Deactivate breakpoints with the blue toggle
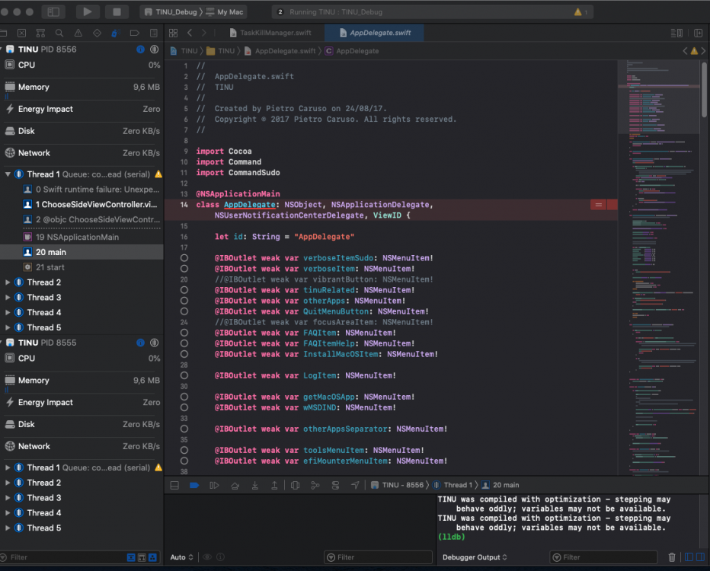This screenshot has width=710, height=571. click(194, 486)
